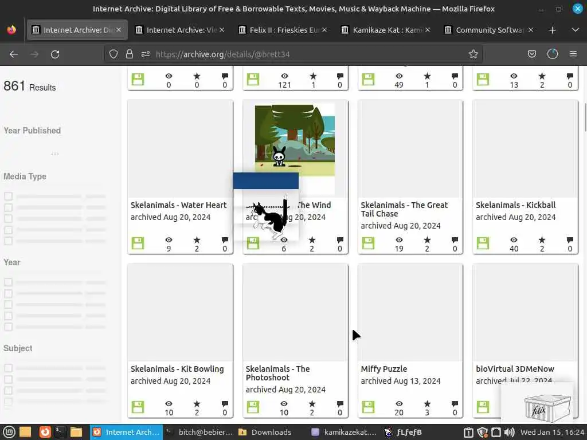Click software floppy icon on The Photoshoot card
Image resolution: width=587 pixels, height=440 pixels.
[253, 407]
